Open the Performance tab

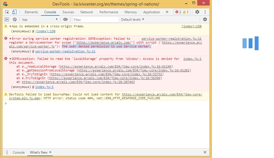[109, 12]
